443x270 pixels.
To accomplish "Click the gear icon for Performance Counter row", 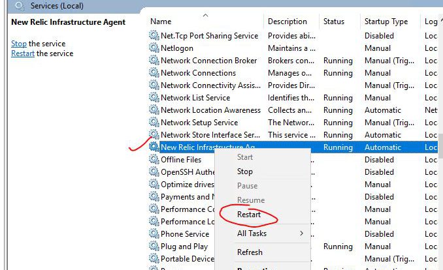I will [x=154, y=209].
